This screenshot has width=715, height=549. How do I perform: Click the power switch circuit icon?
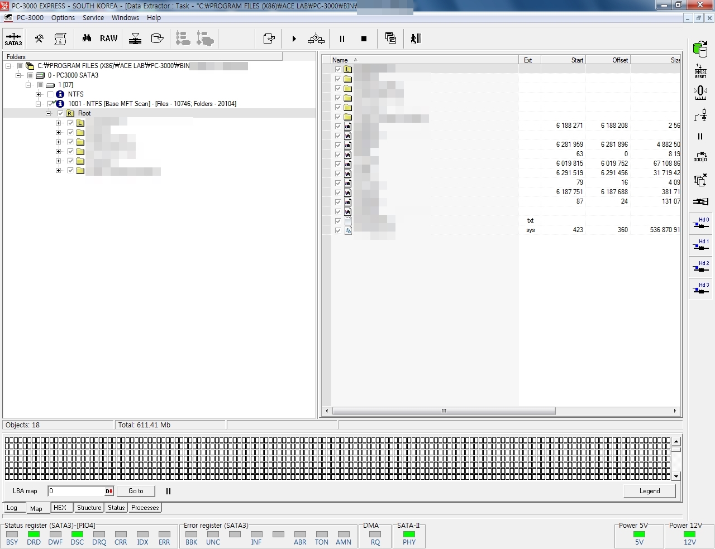pyautogui.click(x=700, y=114)
